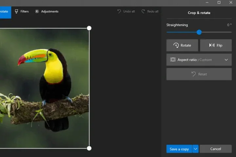The width and height of the screenshot is (236, 157).
Task: Click the bottom-right crop corner handle
Action: click(89, 148)
